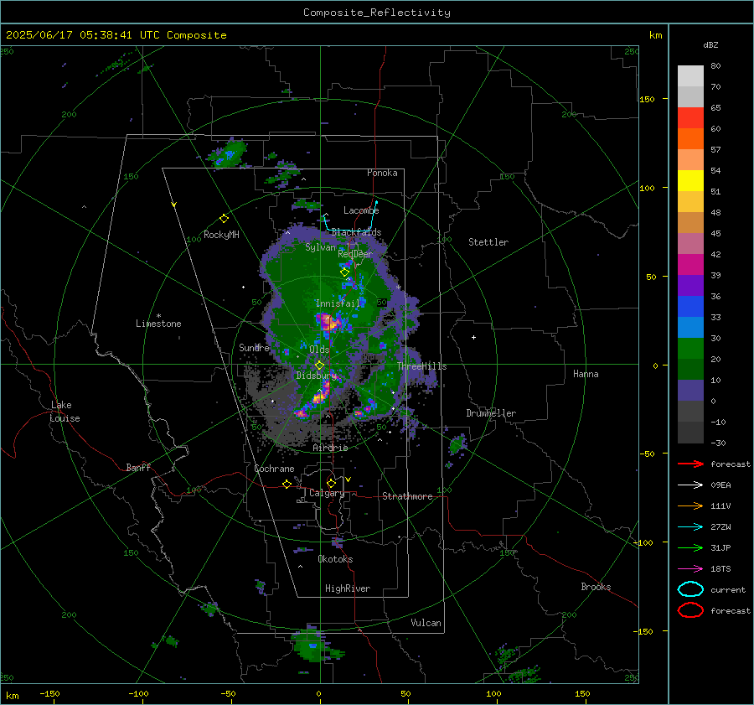
Task: Click the Didsbury label
Action: [316, 376]
